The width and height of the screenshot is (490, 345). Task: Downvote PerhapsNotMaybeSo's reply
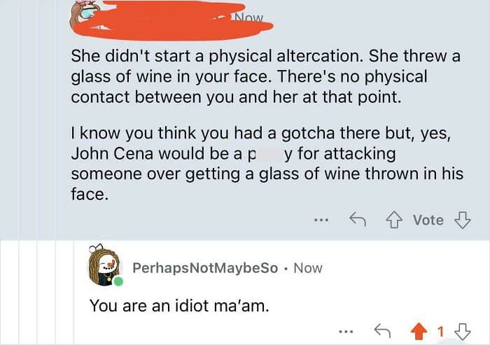[x=462, y=330]
